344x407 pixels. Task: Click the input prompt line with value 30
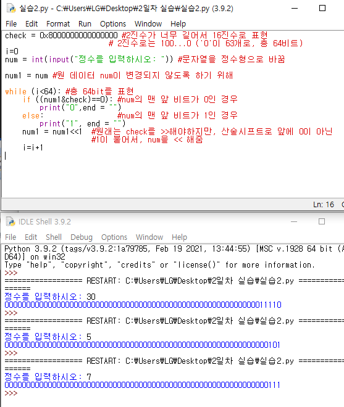pyautogui.click(x=50, y=297)
